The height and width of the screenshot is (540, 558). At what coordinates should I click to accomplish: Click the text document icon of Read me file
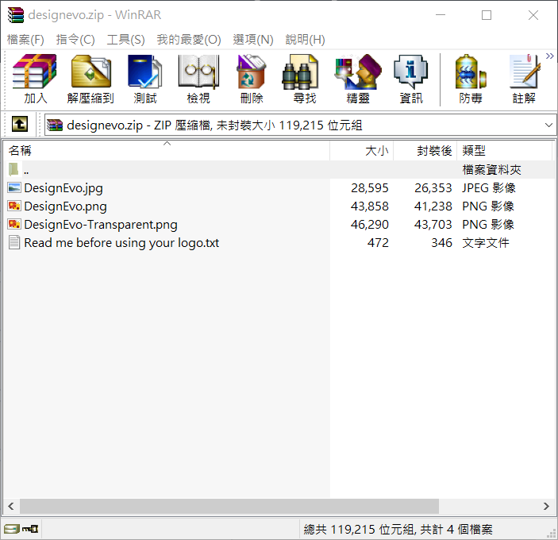point(14,242)
